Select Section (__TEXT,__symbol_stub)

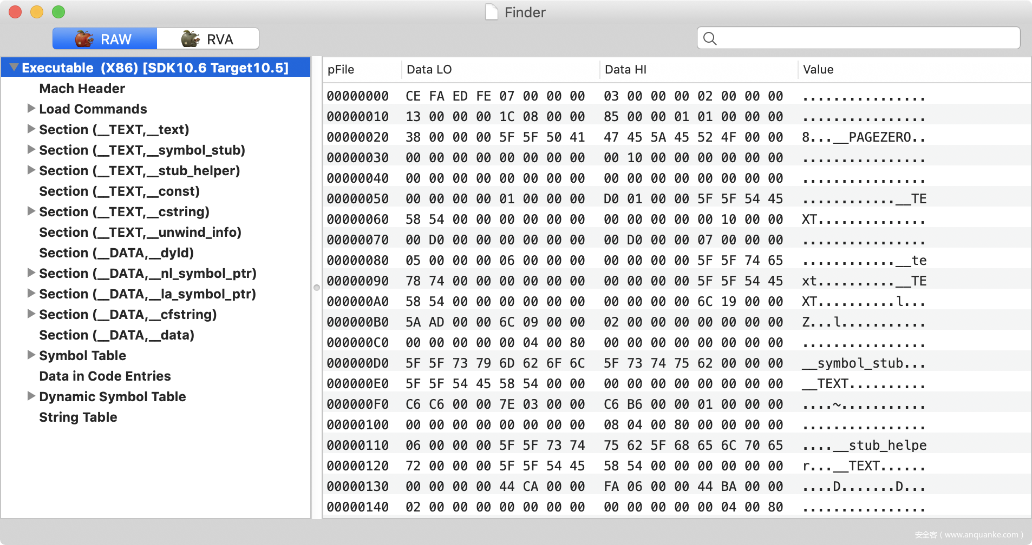(x=142, y=150)
